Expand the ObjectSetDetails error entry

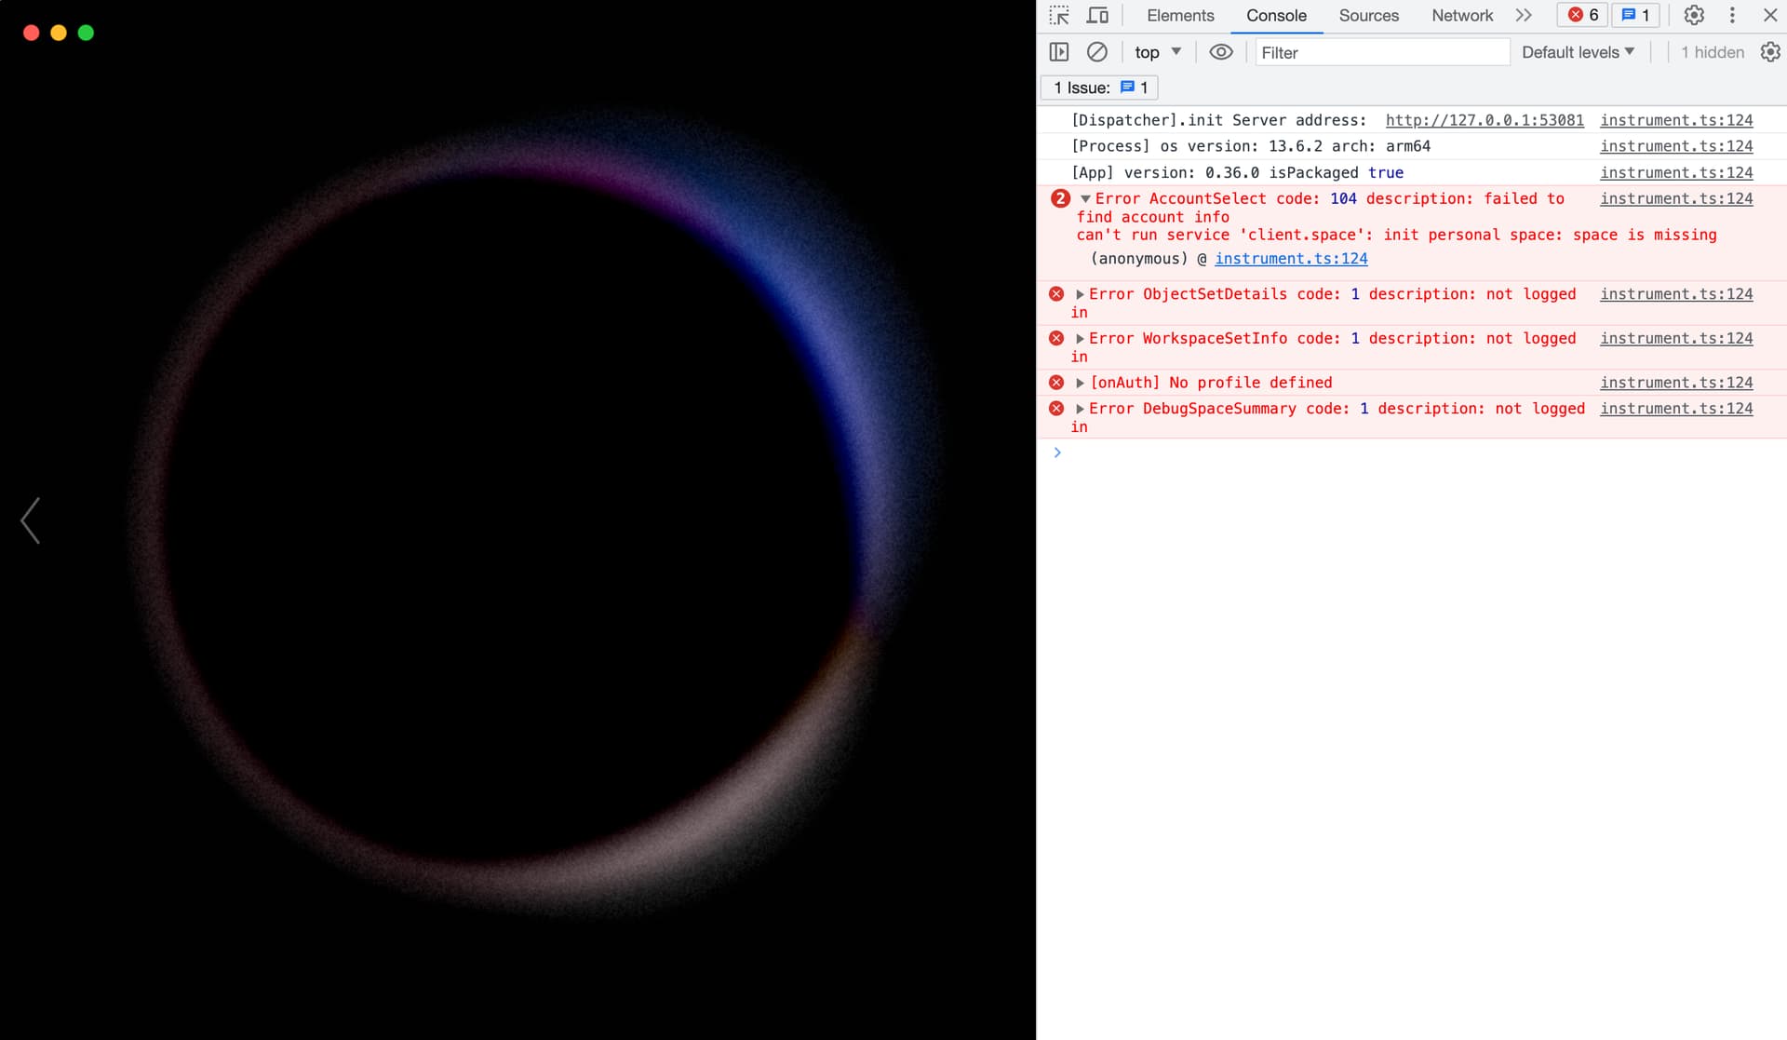1080,294
